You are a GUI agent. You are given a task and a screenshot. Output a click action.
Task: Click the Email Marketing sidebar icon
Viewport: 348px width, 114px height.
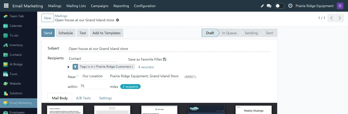click(x=5, y=103)
